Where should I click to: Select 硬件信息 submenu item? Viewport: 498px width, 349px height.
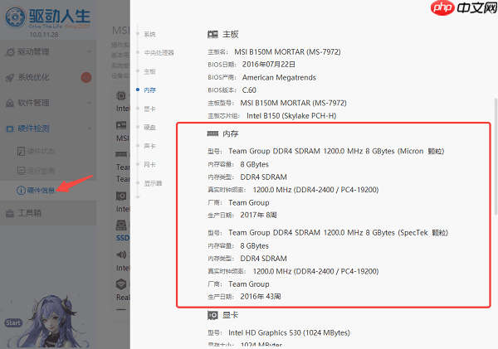click(48, 191)
